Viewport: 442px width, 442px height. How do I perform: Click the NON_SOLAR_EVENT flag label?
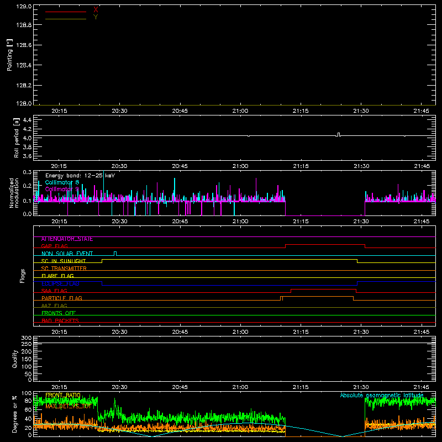[x=67, y=254]
